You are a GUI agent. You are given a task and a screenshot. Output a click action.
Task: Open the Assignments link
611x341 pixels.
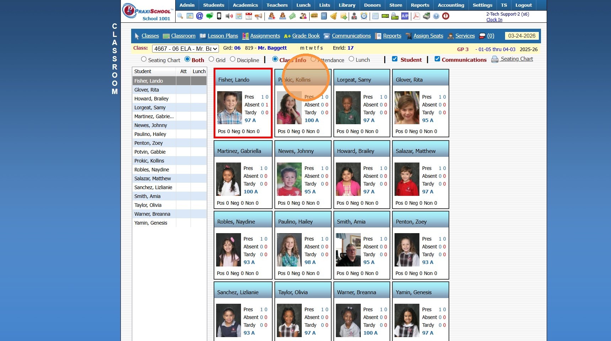tap(265, 36)
